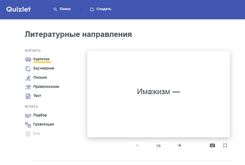Click the Гравитация planets icon

[x=28, y=125]
